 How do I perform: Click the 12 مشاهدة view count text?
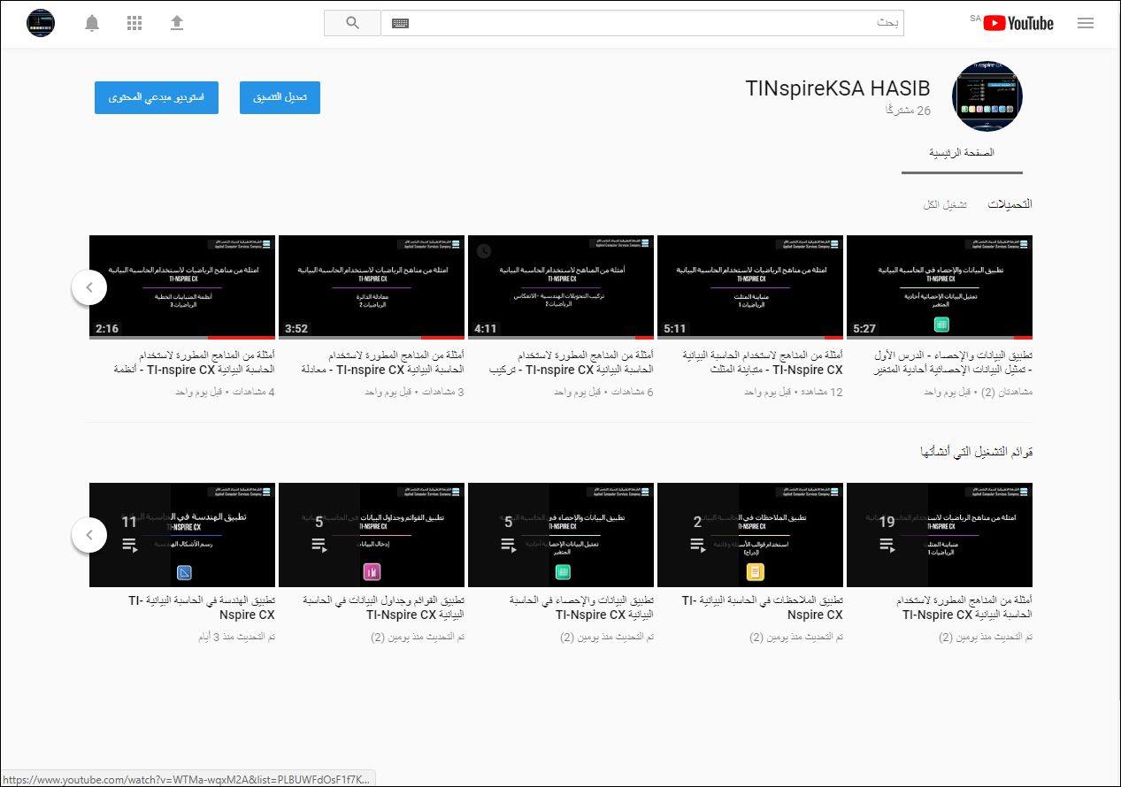pyautogui.click(x=821, y=392)
